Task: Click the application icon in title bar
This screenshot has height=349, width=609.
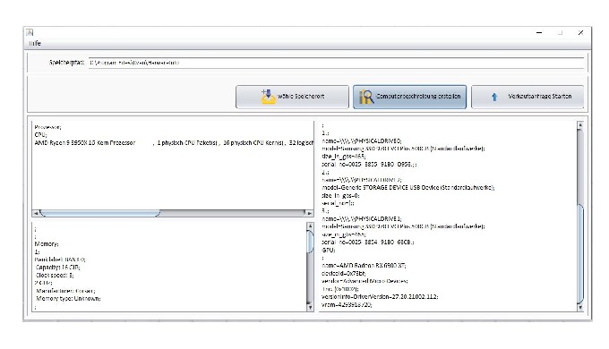Action: (x=30, y=32)
